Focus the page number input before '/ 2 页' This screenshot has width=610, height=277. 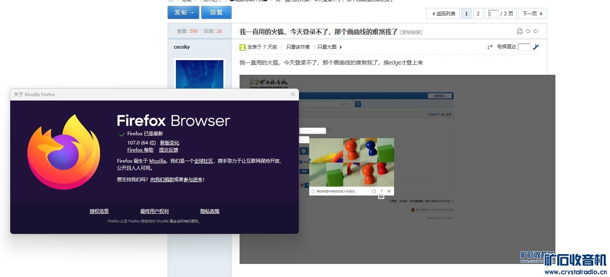coord(493,13)
